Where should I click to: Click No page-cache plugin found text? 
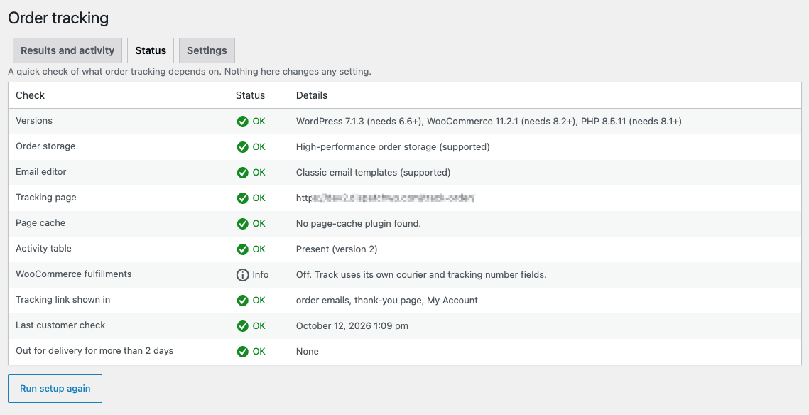359,224
